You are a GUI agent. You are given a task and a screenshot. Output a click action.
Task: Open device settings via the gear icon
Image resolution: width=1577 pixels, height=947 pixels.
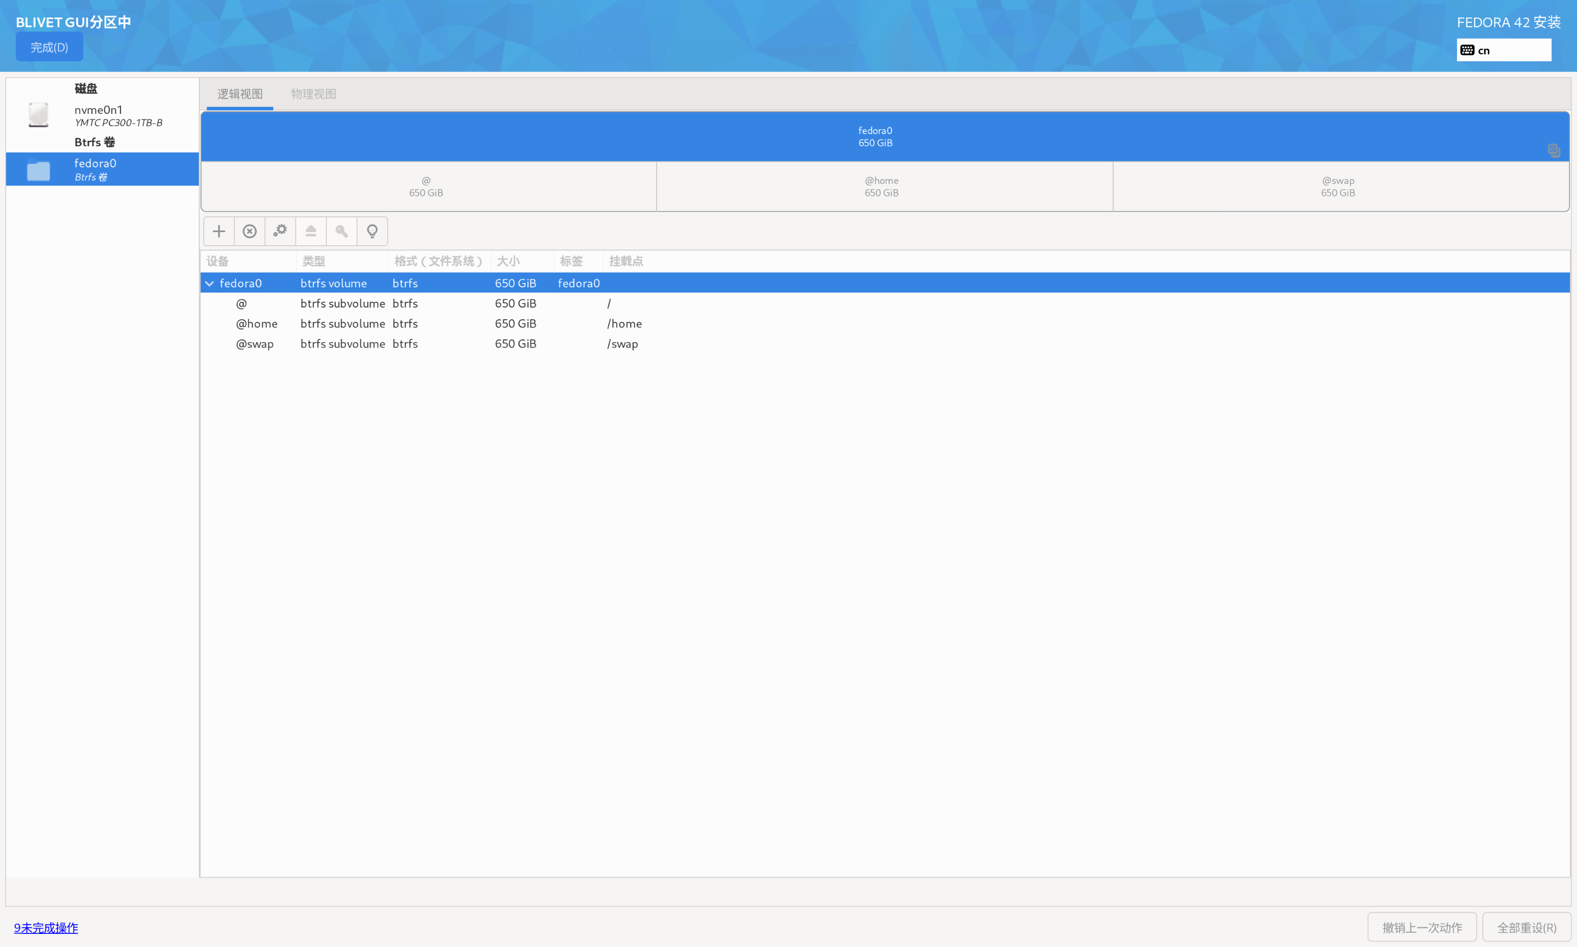(x=279, y=231)
